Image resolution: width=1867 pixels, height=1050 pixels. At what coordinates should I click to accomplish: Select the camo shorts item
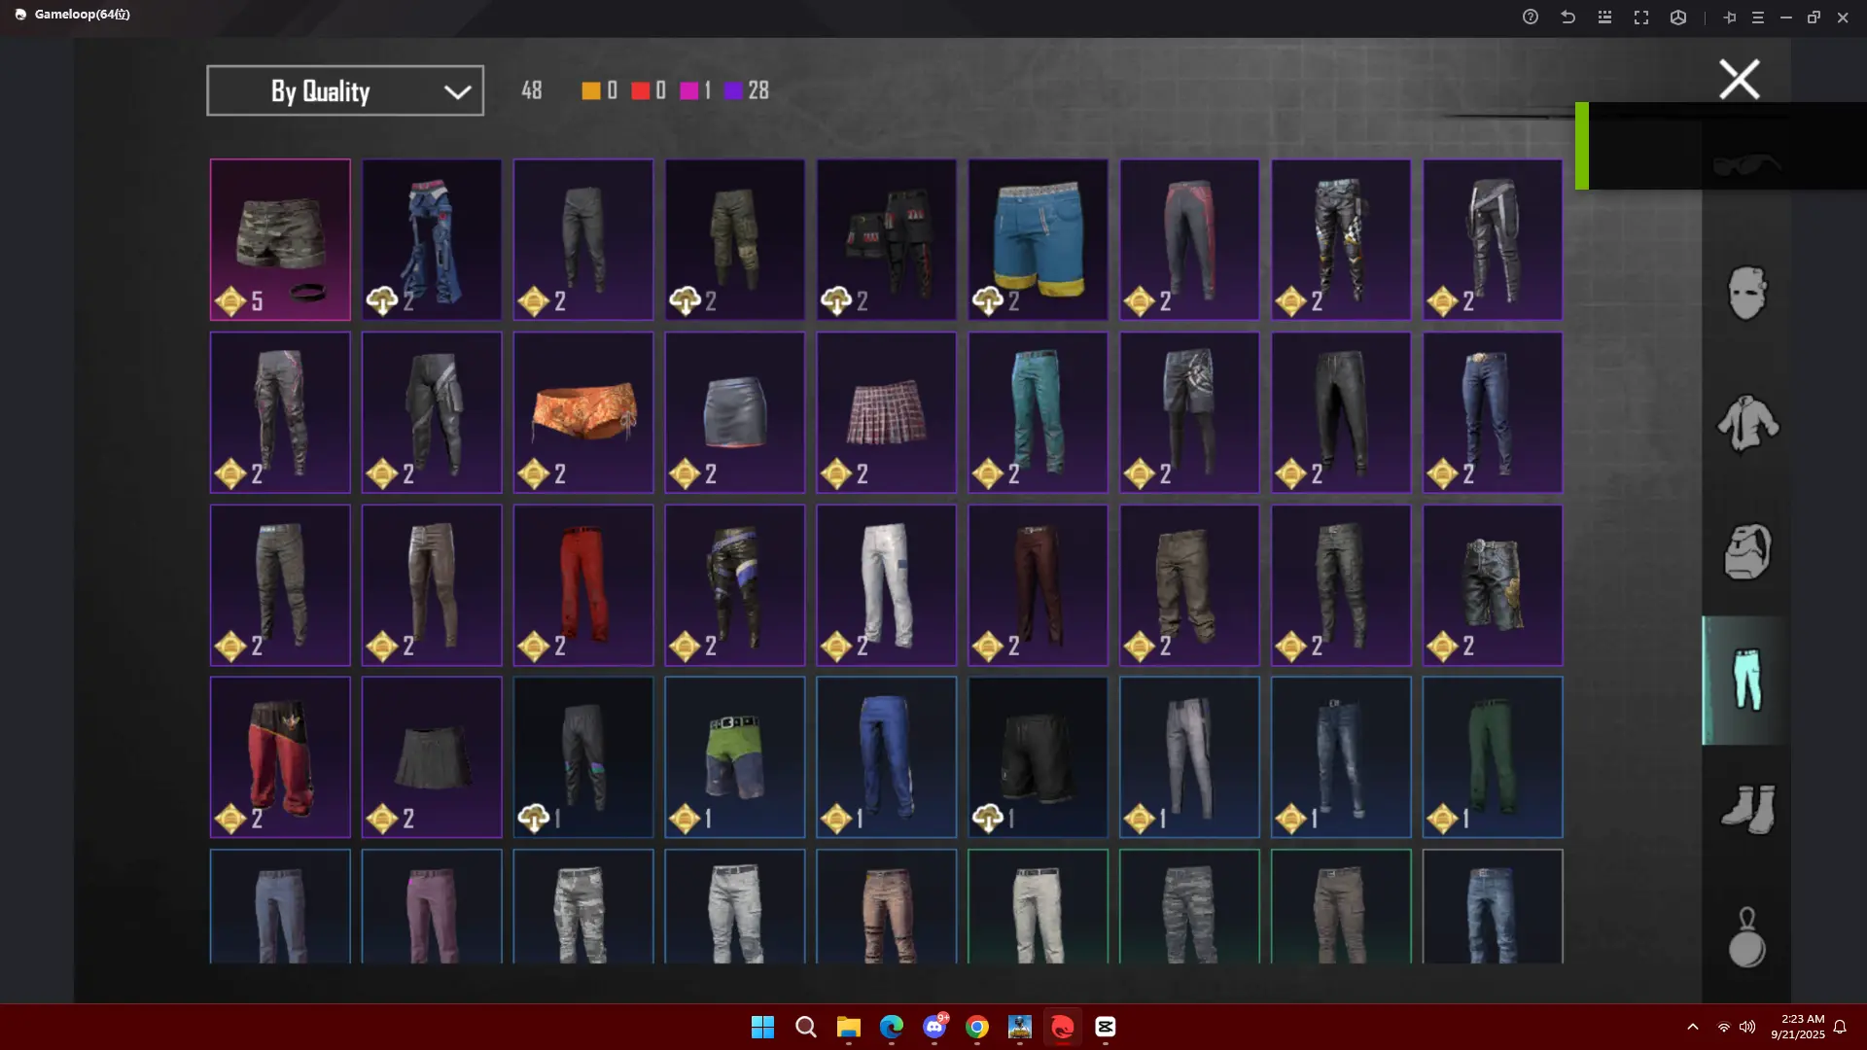click(x=280, y=239)
